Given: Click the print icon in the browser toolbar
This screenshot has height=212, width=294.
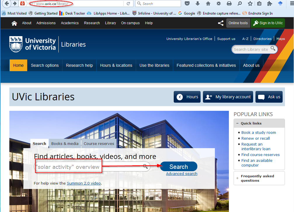Looking at the screenshot, I should [x=229, y=3].
